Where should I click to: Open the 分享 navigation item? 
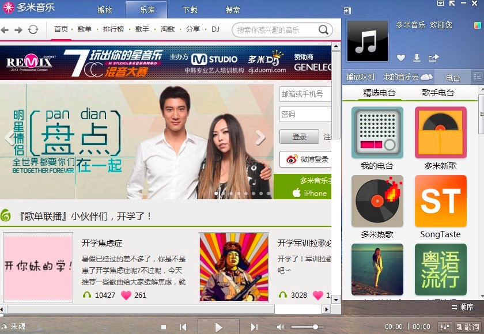[x=193, y=29]
